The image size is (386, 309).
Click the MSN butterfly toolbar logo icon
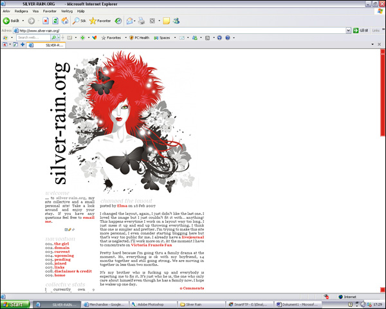coord(5,38)
